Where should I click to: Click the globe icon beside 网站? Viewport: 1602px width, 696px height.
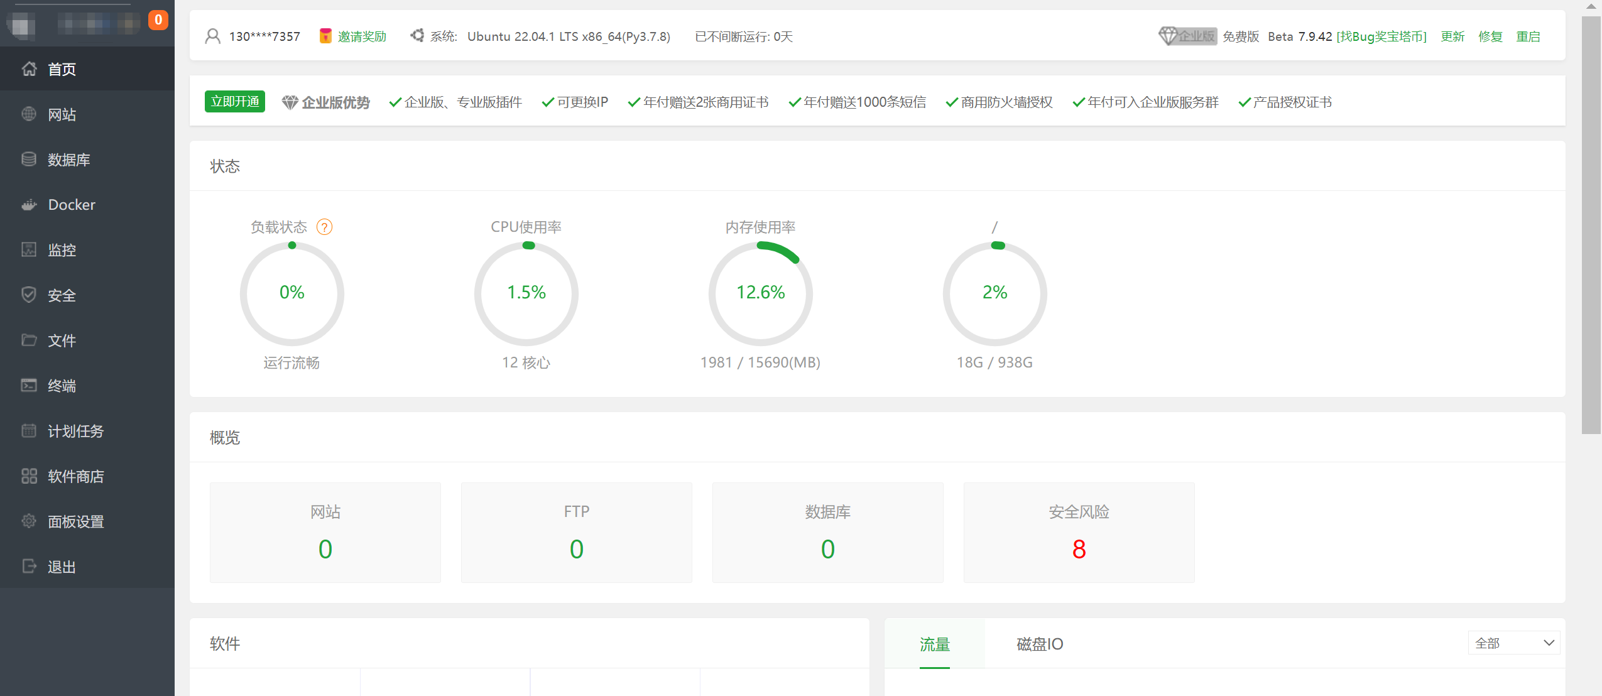pos(29,114)
